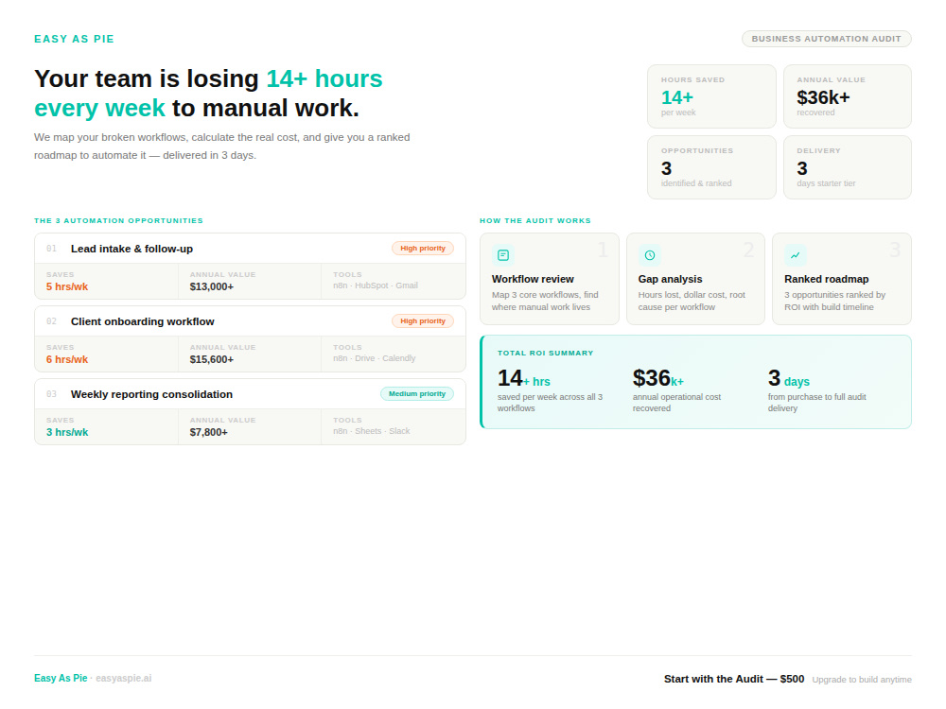The height and width of the screenshot is (709, 946).
Task: Click the Business Automation Audit badge
Action: 826,39
